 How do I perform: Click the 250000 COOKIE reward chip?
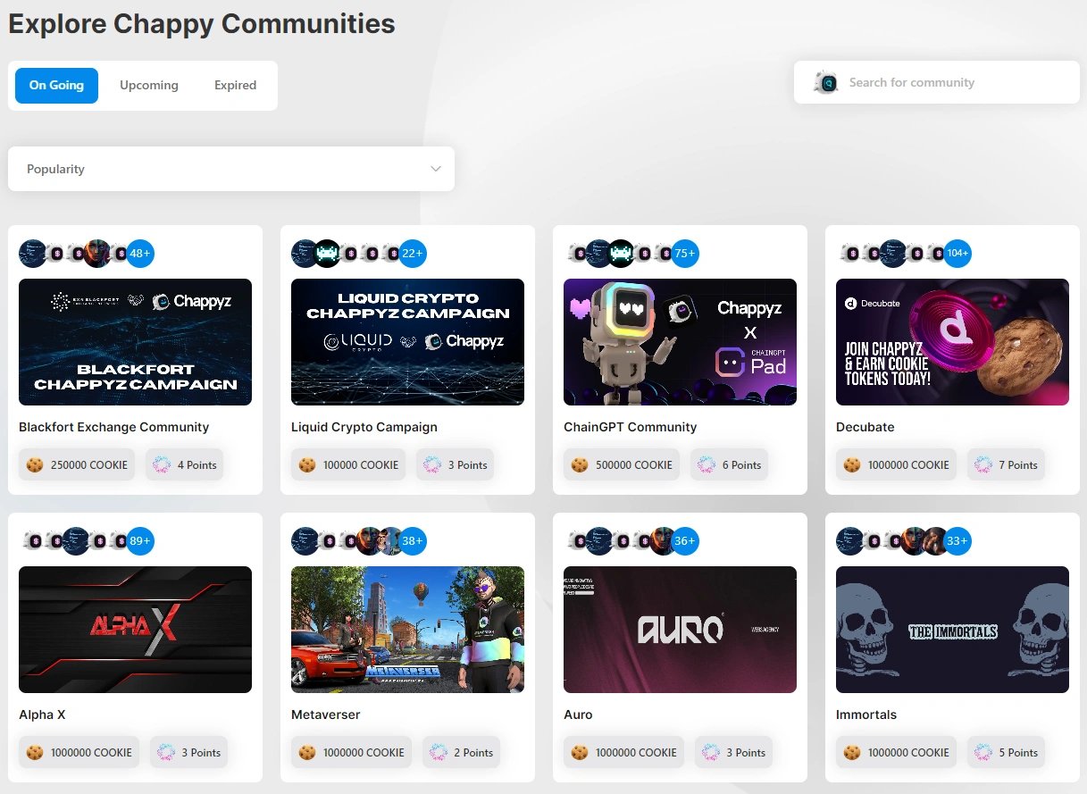(77, 464)
